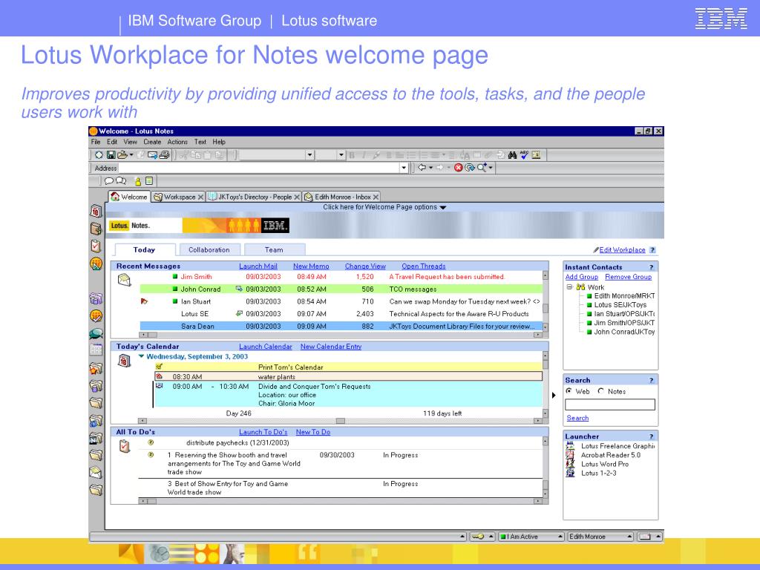Click the red Stop icon beside Address bar
The width and height of the screenshot is (760, 570).
(458, 168)
